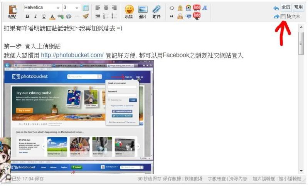The image size is (308, 186).
Task: Click 加大編輯框 to enlarge editor
Action: pyautogui.click(x=264, y=179)
